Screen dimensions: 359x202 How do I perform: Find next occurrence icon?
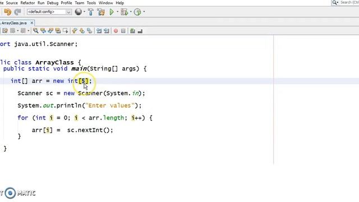50,31
